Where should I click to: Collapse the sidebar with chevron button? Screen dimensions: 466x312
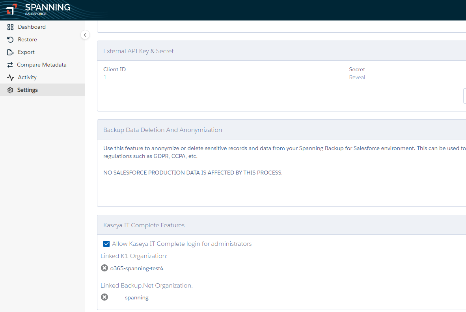click(x=85, y=35)
